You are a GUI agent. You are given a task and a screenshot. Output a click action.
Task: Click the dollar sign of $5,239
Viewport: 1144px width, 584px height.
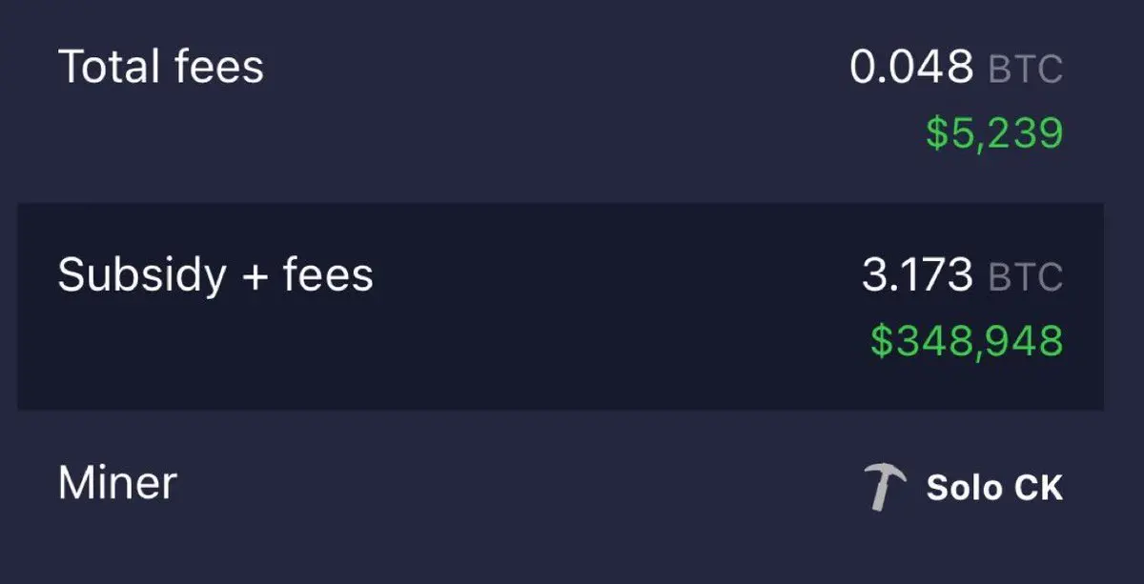pyautogui.click(x=937, y=134)
